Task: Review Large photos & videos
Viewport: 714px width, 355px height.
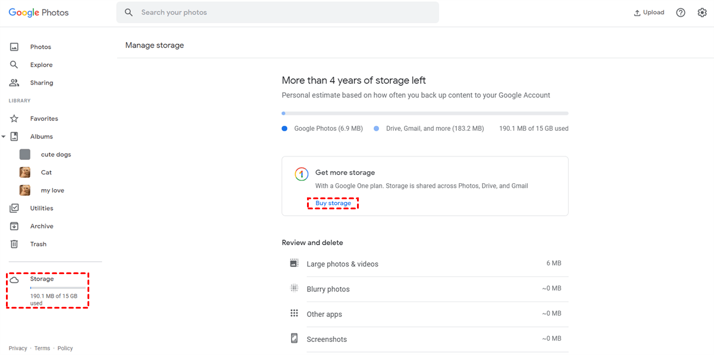Action: (342, 264)
